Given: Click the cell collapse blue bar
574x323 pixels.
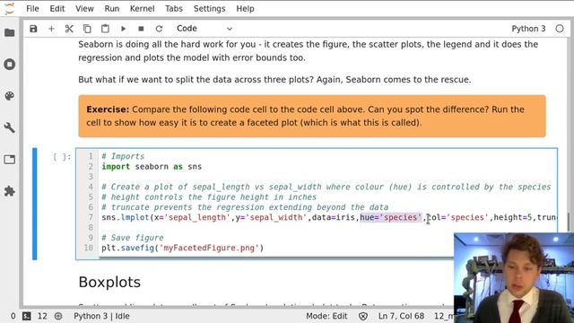Looking at the screenshot, I should pyautogui.click(x=34, y=204).
